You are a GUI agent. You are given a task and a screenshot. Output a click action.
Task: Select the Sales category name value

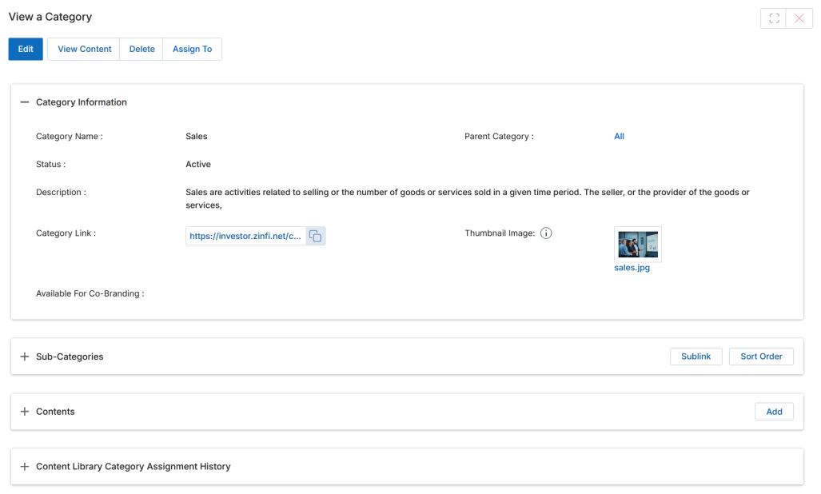(197, 137)
